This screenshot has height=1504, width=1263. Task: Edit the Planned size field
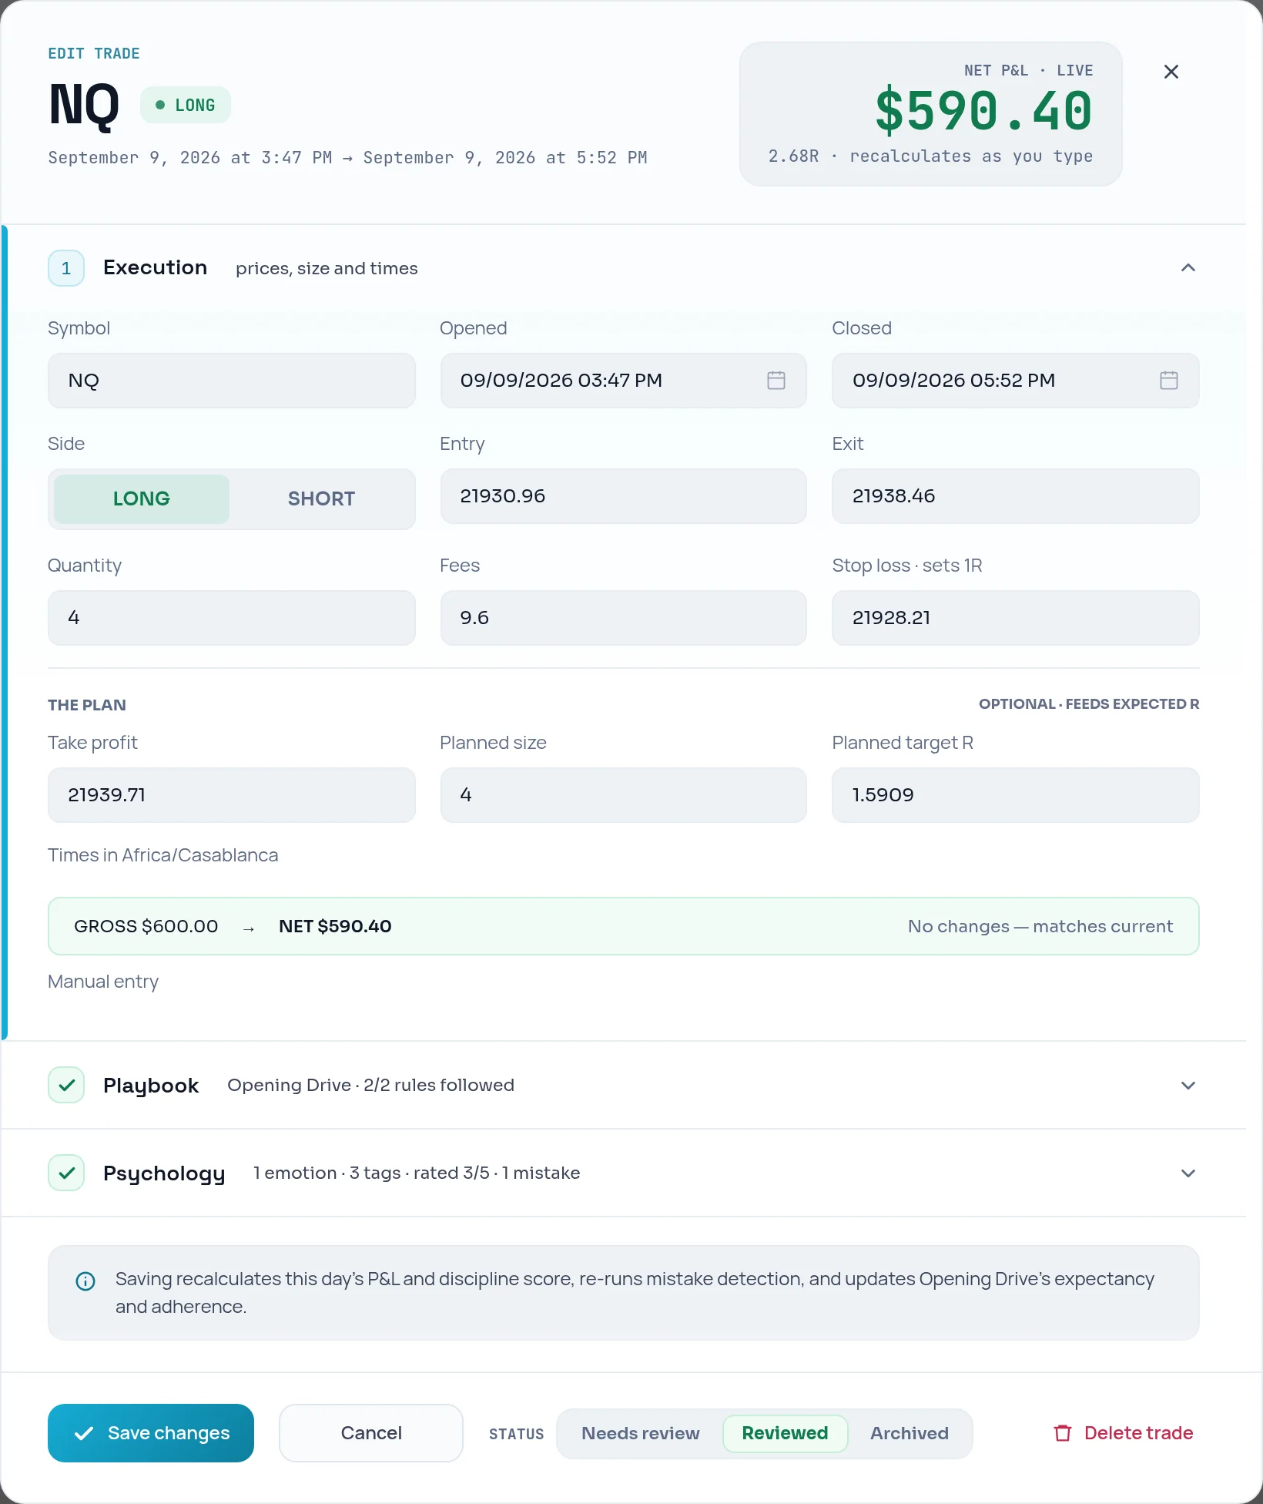623,795
